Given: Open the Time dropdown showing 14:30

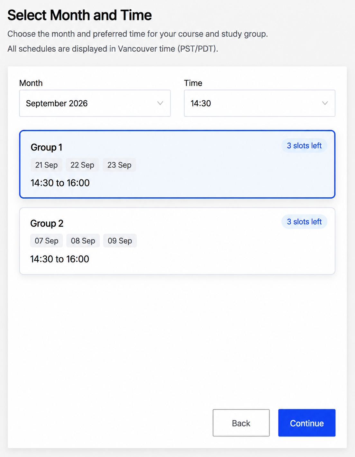Looking at the screenshot, I should click(259, 103).
